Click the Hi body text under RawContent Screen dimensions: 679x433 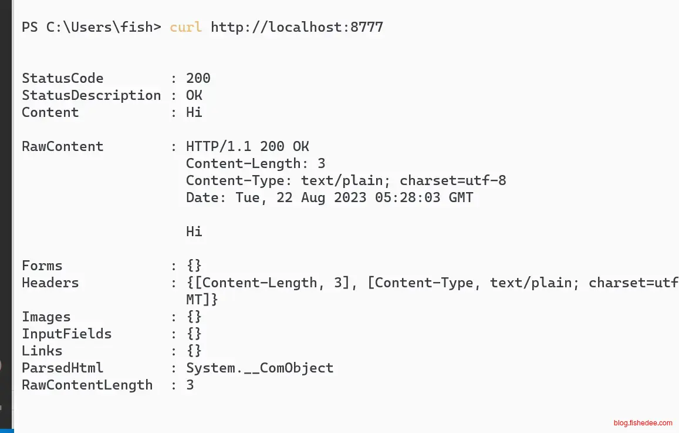[x=194, y=231]
